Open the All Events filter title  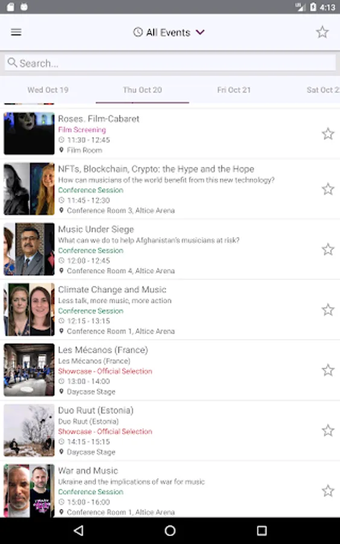[168, 32]
